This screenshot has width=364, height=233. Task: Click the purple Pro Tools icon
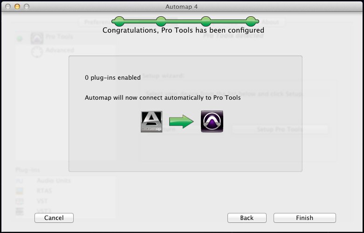(x=212, y=121)
